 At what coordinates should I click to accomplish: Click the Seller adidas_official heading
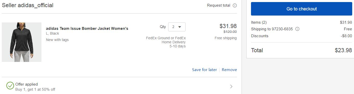coord(28,5)
